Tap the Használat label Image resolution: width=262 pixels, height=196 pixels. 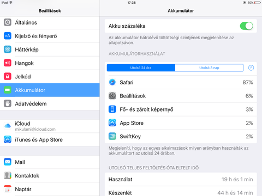[120, 179]
